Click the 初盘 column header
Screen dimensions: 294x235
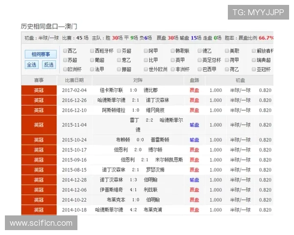pyautogui.click(x=240, y=80)
